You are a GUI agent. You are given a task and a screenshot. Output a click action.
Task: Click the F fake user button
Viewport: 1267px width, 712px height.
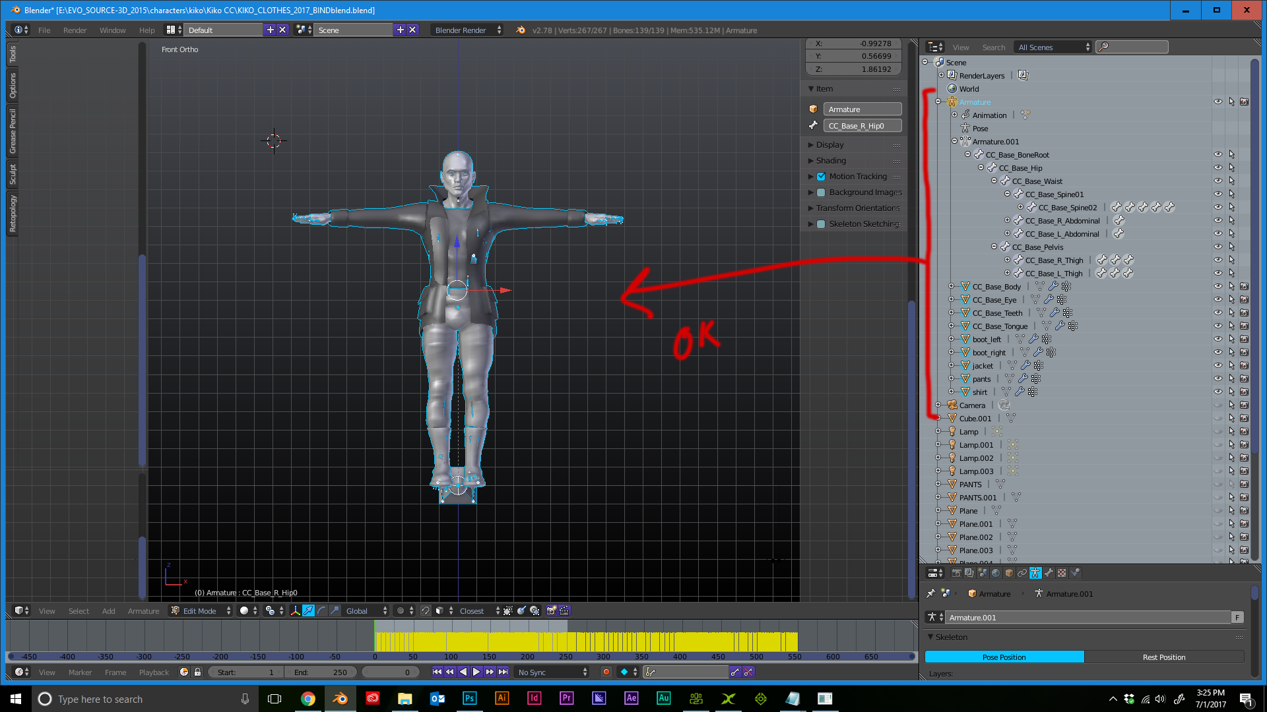click(x=1237, y=617)
